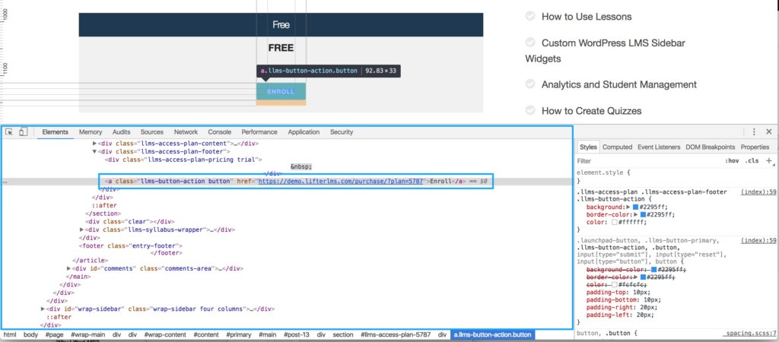Open the Audits tab

(x=121, y=132)
